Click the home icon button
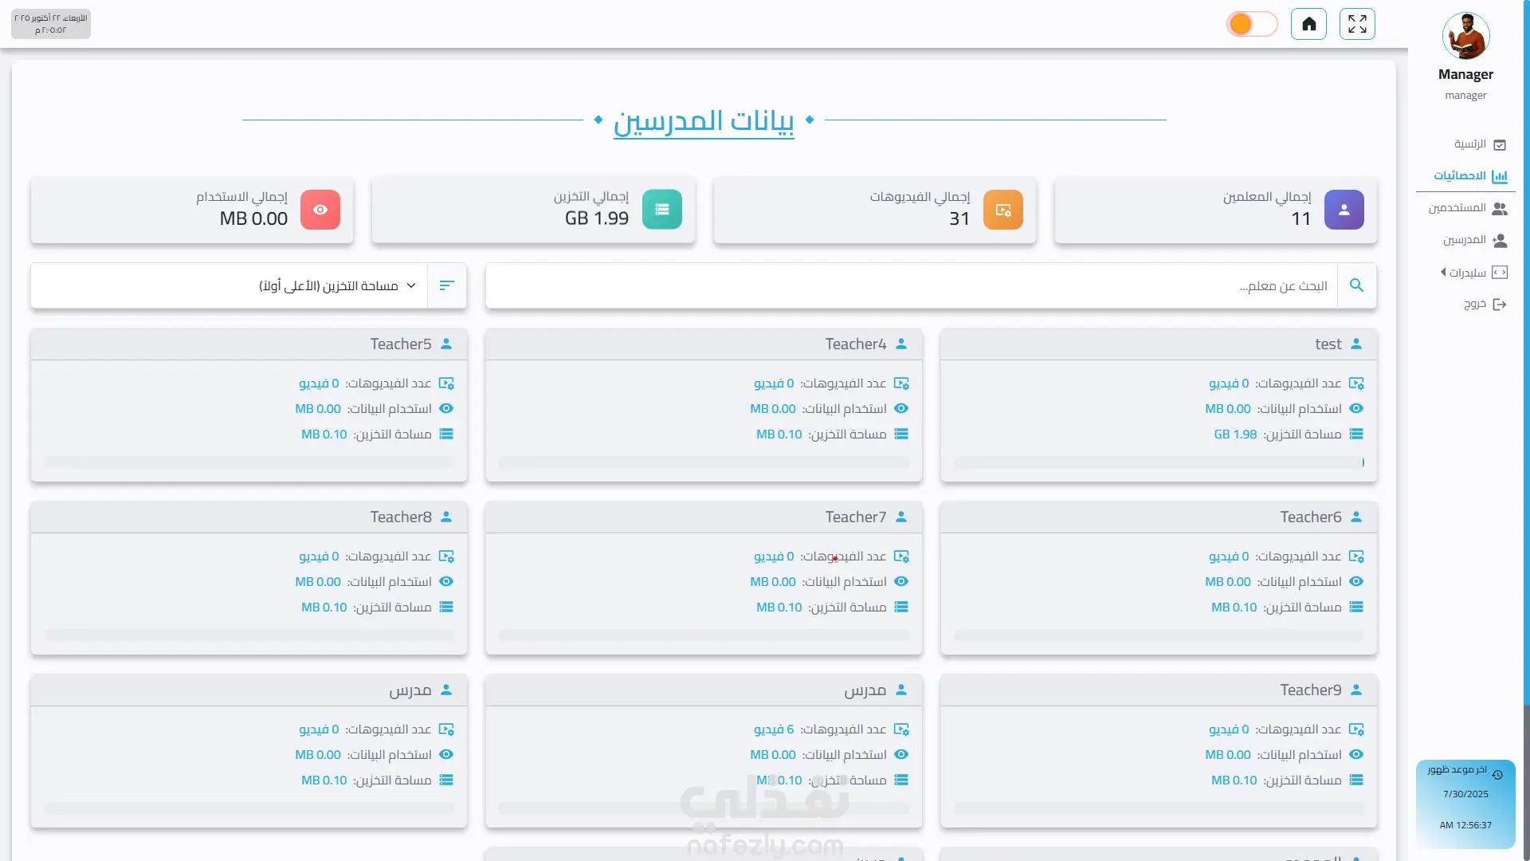The width and height of the screenshot is (1530, 861). 1308,24
